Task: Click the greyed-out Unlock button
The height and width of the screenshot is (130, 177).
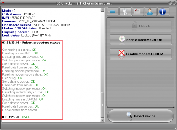Action: (141, 26)
